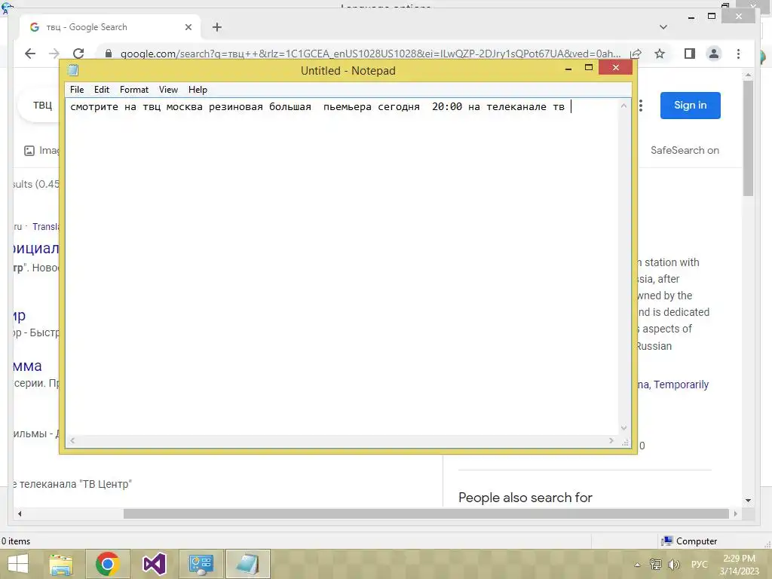Open Chrome three-dot menu

point(738,54)
